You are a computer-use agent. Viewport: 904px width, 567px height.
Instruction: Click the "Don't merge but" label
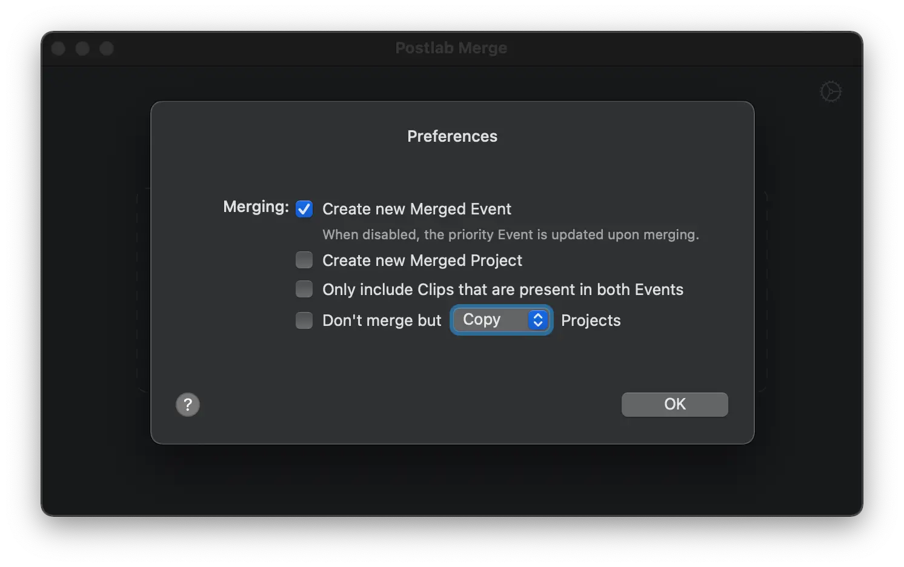(382, 320)
